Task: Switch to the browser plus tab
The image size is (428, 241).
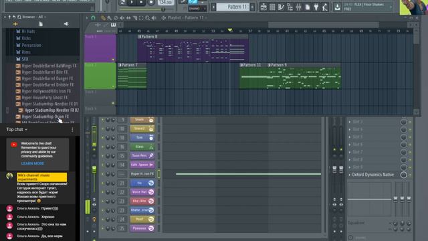Action: [15, 24]
